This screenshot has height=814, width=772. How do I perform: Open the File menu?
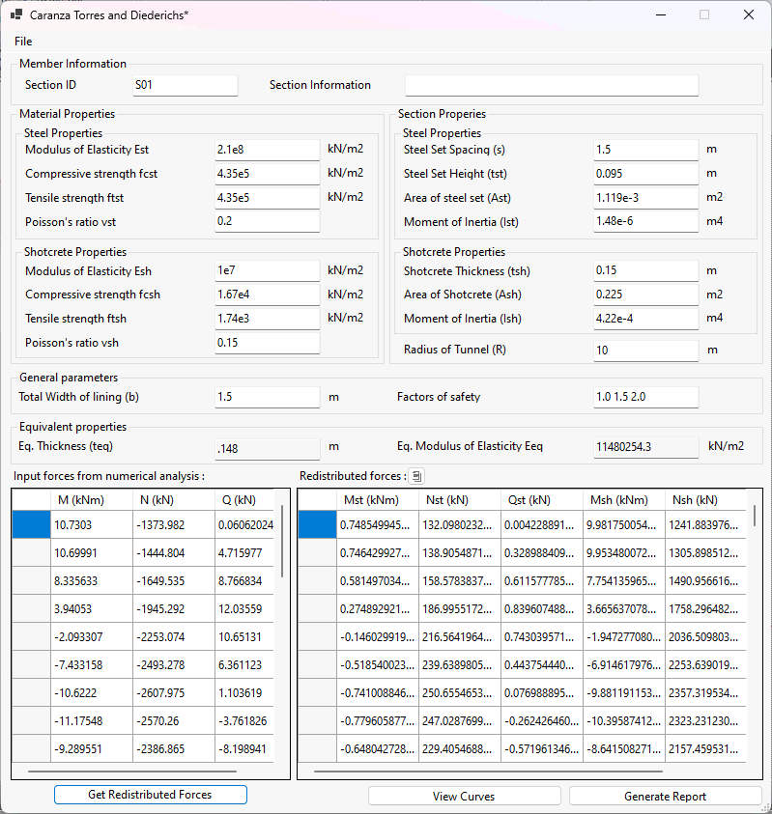click(x=23, y=42)
